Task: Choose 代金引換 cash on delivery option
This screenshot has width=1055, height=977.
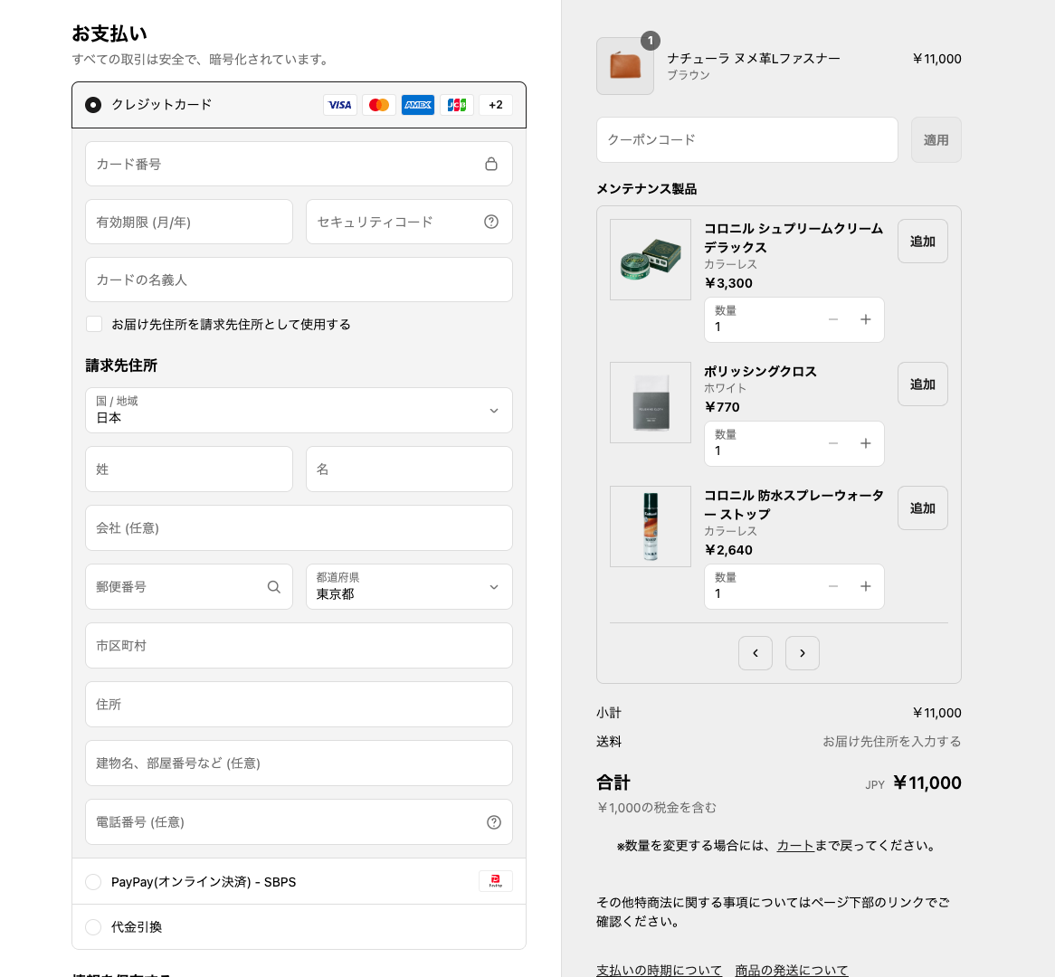Action: pos(93,927)
